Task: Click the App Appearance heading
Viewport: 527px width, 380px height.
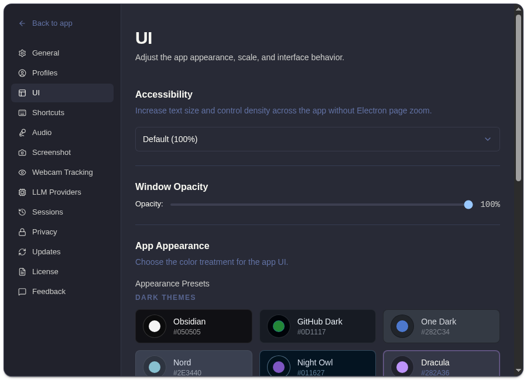Action: (x=172, y=246)
